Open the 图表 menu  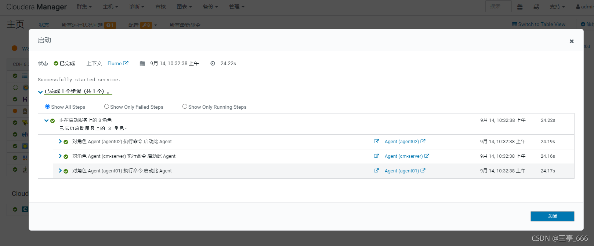click(x=184, y=7)
